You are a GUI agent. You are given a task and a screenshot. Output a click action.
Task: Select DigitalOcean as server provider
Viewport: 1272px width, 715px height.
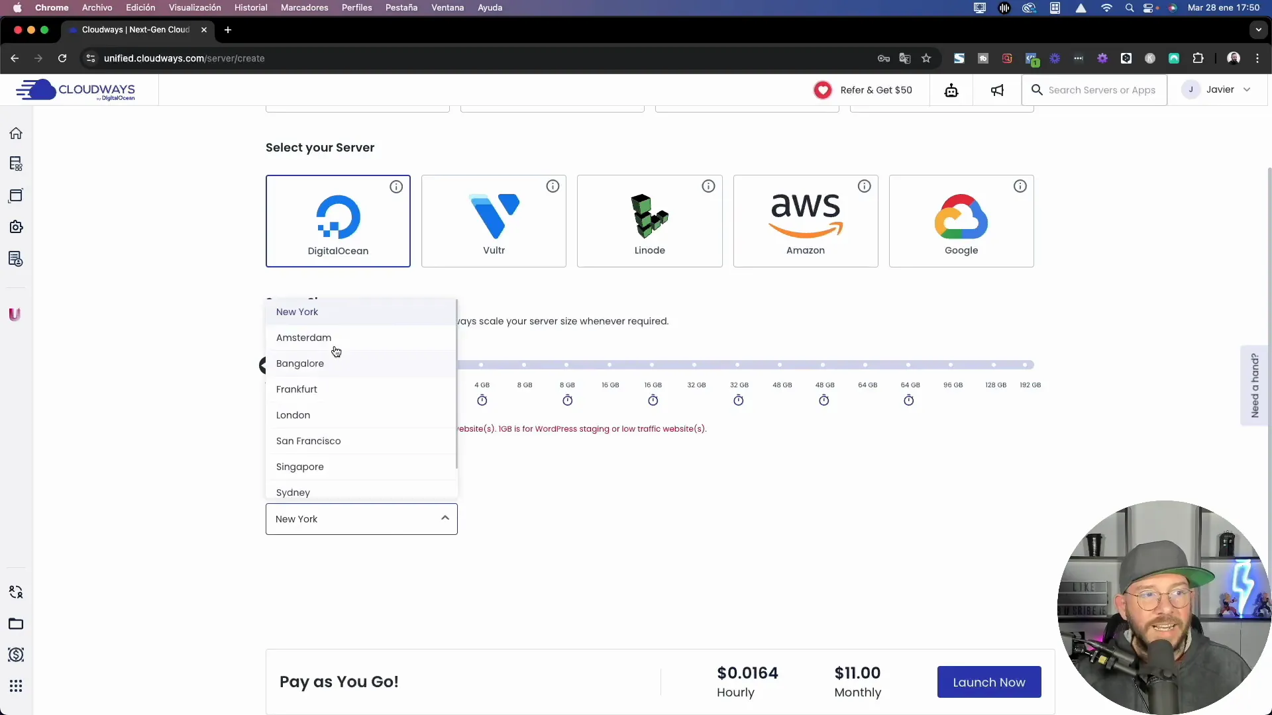[x=338, y=221]
